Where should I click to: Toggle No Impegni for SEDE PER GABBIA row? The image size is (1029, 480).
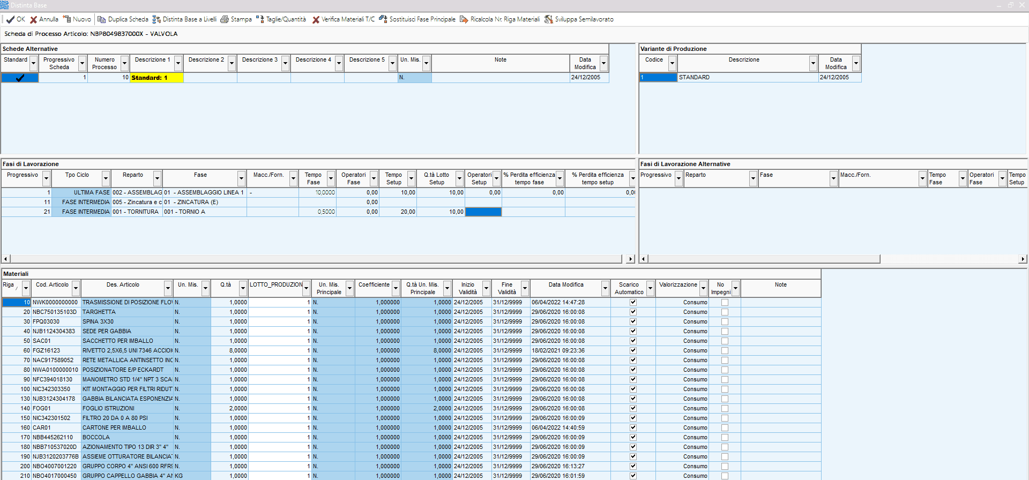click(x=725, y=331)
